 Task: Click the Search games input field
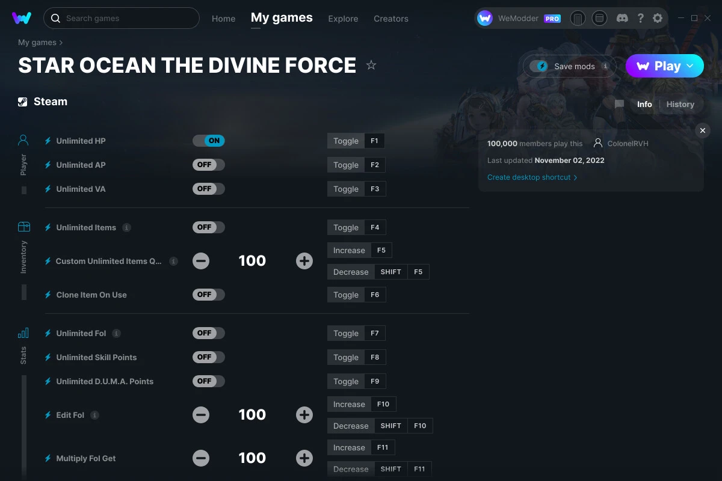click(120, 18)
